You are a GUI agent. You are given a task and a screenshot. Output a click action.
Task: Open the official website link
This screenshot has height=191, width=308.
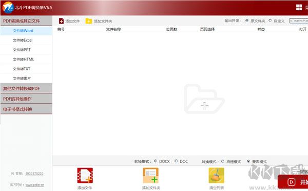point(35,185)
